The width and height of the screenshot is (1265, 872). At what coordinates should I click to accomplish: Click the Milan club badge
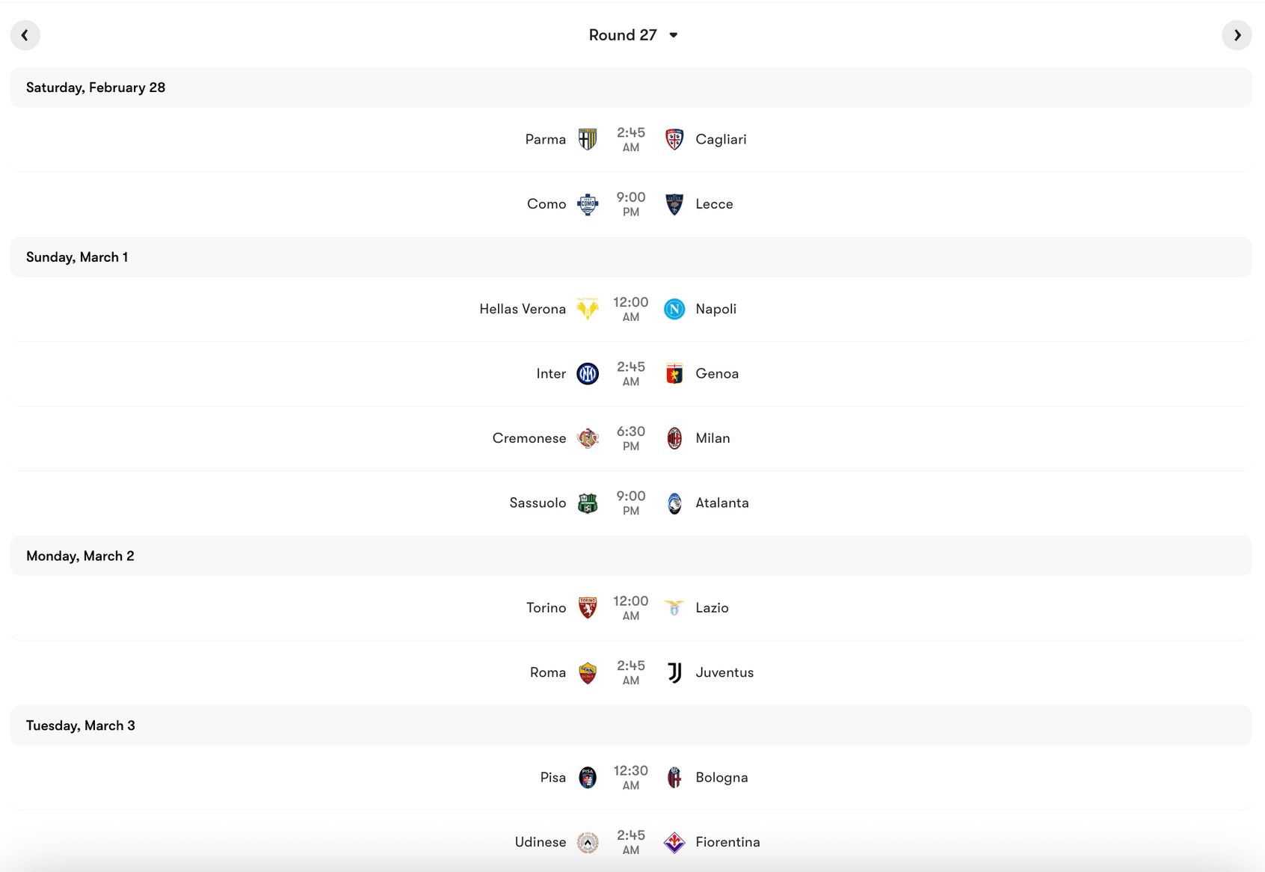[674, 438]
